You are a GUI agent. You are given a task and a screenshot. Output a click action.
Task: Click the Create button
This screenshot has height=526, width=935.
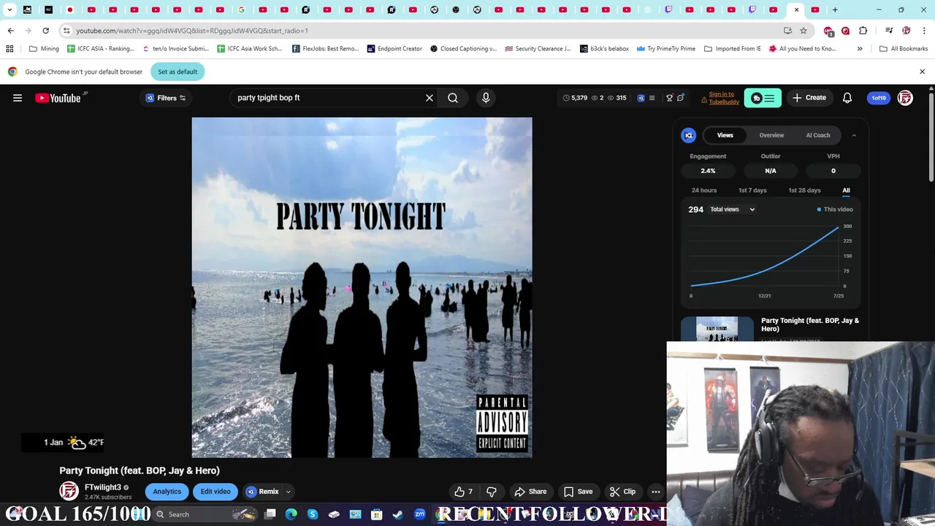click(809, 98)
